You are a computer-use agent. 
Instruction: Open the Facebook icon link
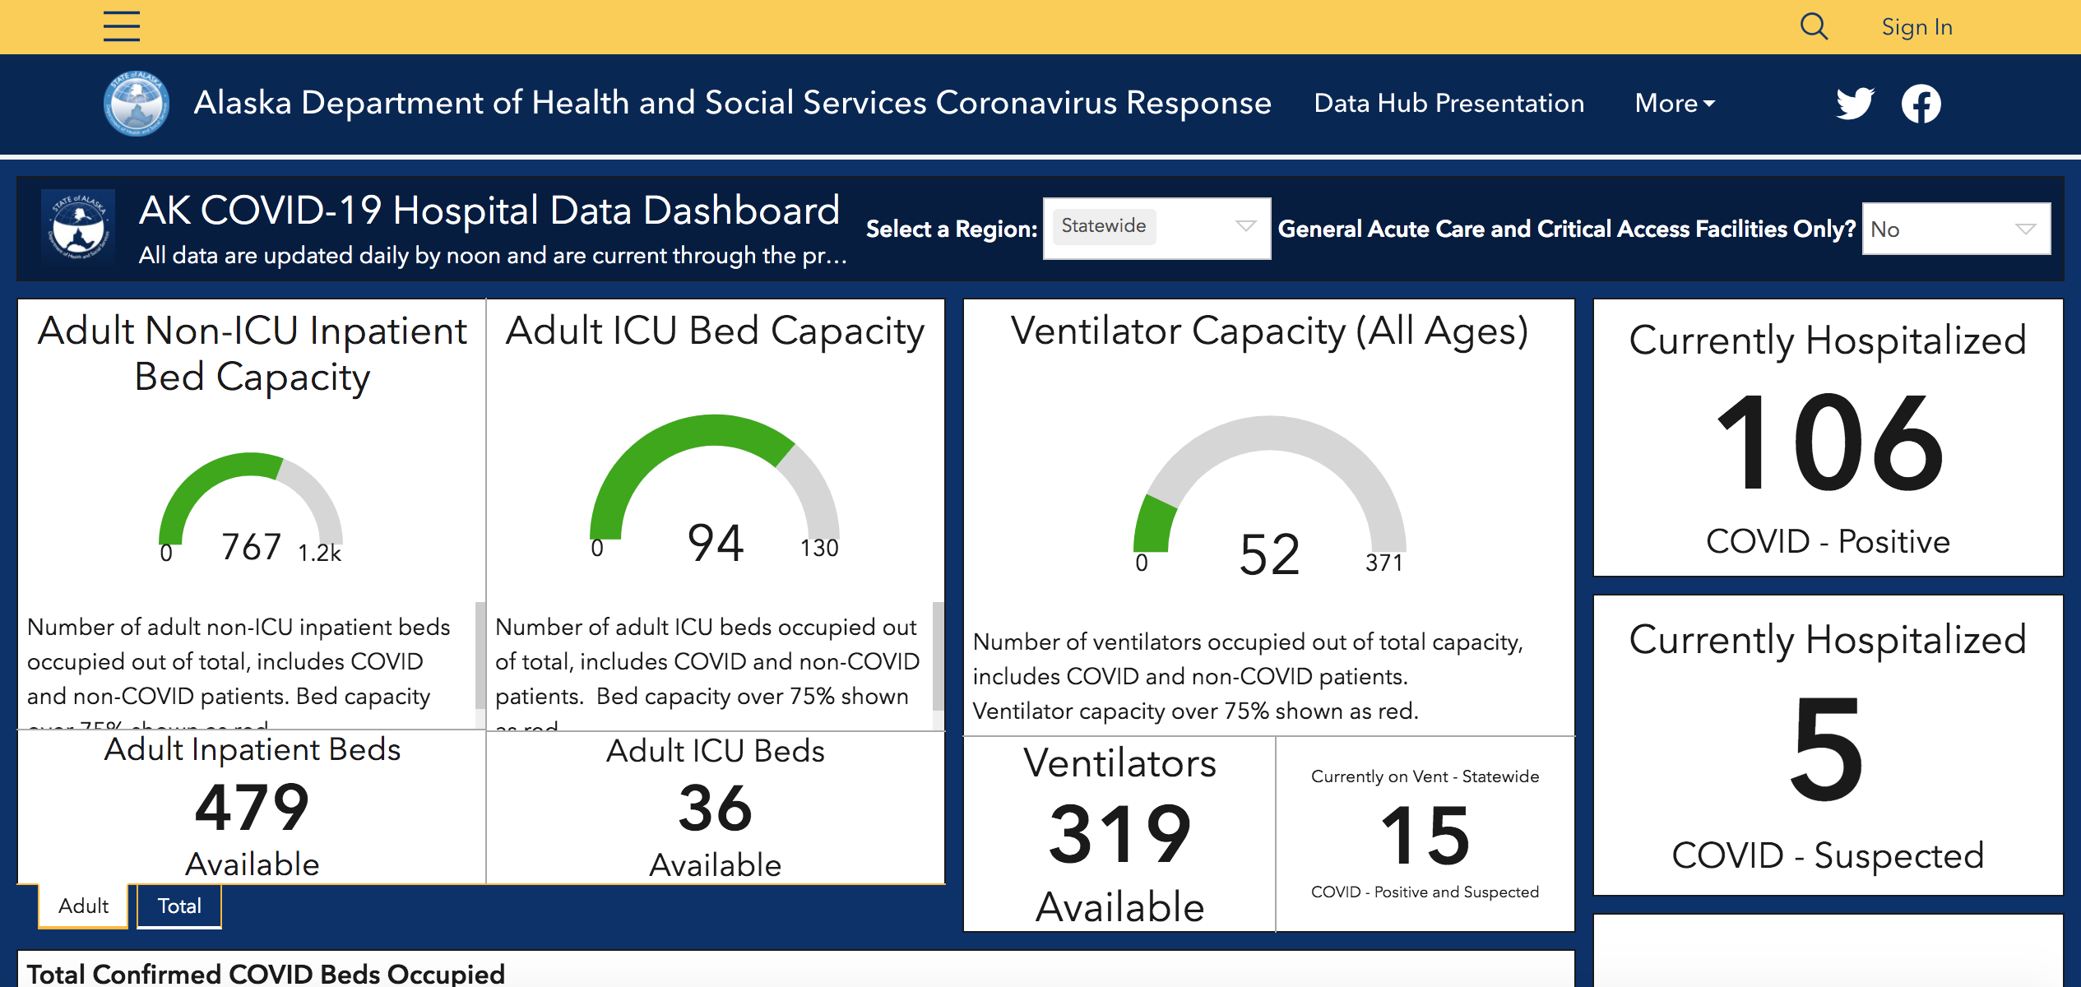(x=1921, y=104)
